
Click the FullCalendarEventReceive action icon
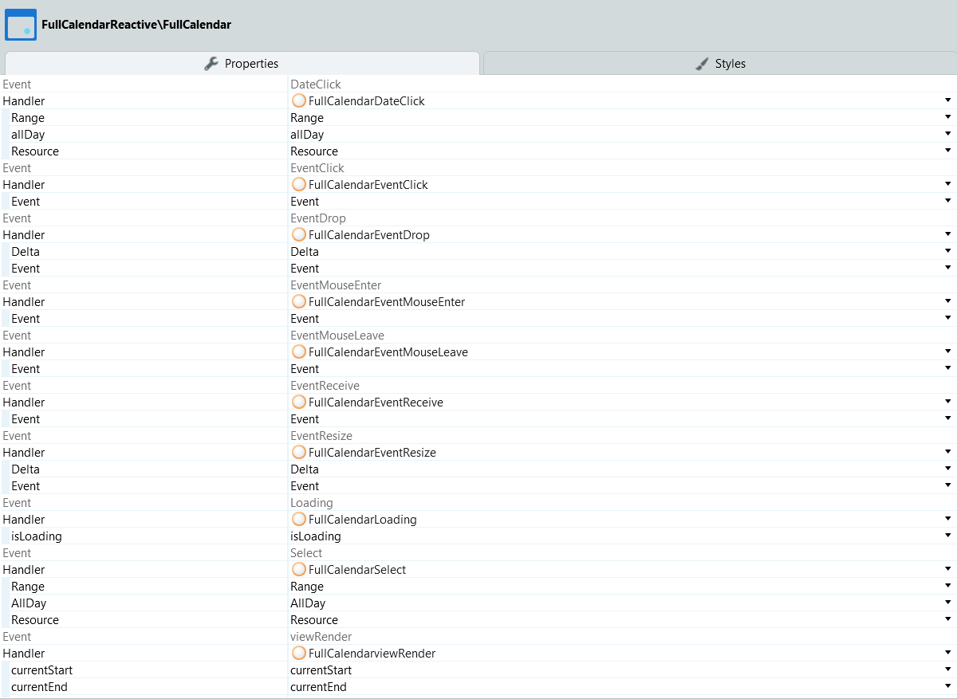[x=299, y=403]
